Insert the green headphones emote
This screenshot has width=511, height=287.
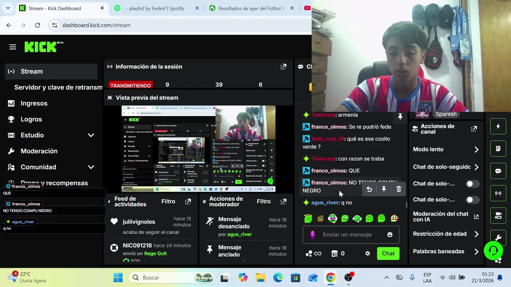[x=357, y=218]
